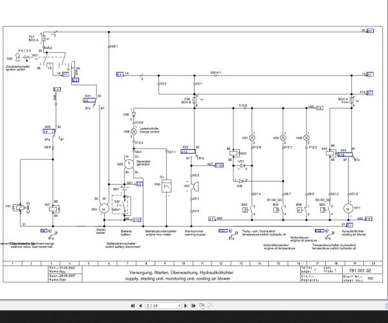This screenshot has width=388, height=323.
Task: Follow the blue link next to G01 battery
Action: [139, 184]
